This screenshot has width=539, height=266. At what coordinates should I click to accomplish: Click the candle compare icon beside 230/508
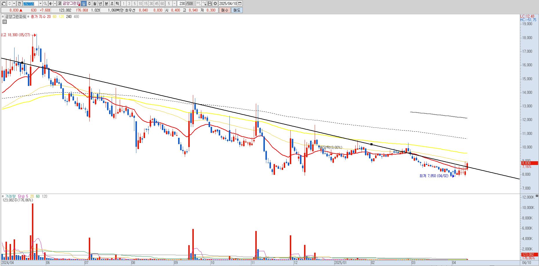(x=198, y=3)
